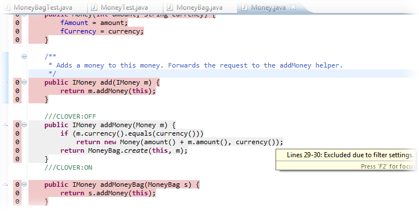The height and width of the screenshot is (214, 419).
Task: Click coverage count beside 'return s.addMoney(this);'
Action: [x=17, y=193]
